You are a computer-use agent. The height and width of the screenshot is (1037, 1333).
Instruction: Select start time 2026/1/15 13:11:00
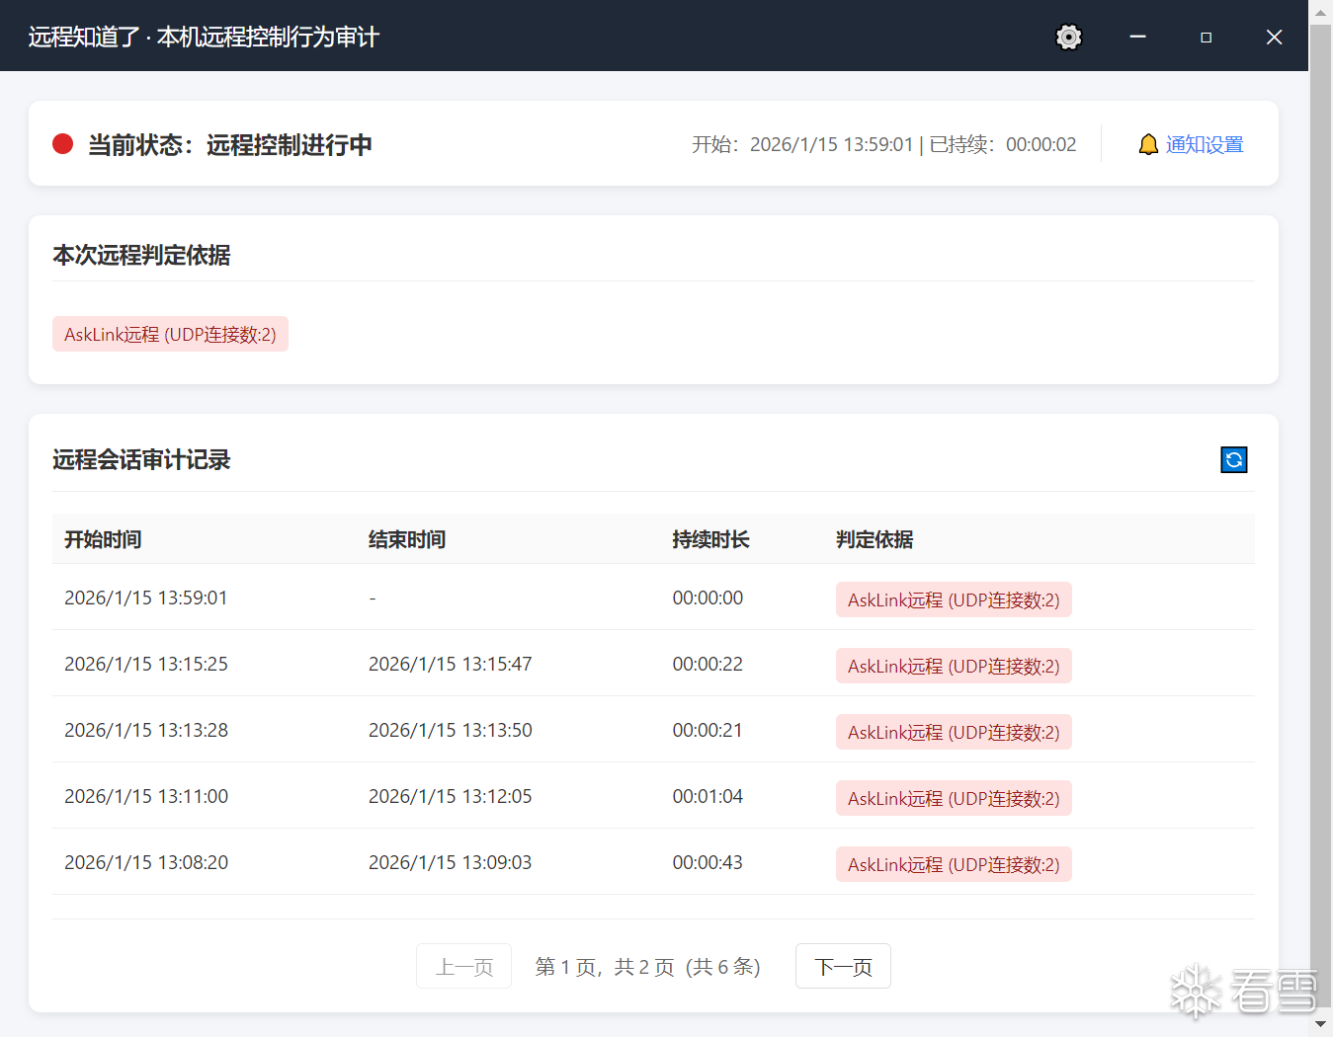pos(146,796)
